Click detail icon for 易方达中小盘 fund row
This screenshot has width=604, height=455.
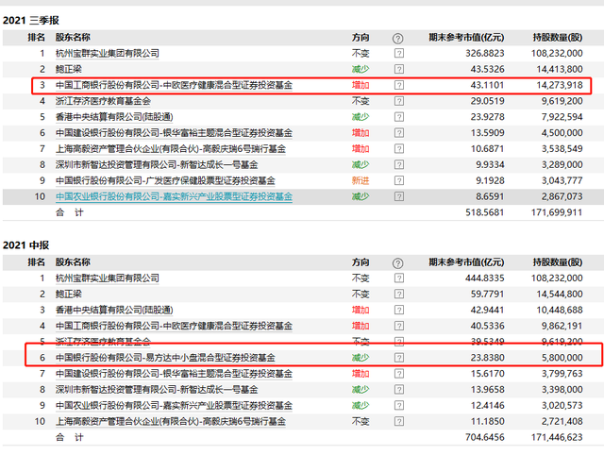(x=399, y=358)
